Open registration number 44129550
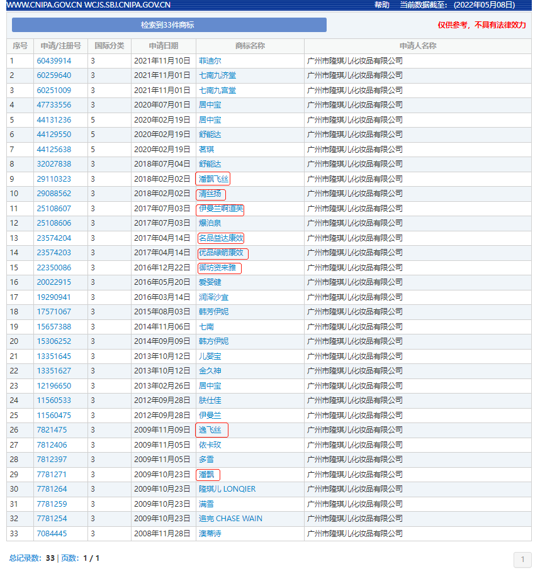 click(x=54, y=135)
